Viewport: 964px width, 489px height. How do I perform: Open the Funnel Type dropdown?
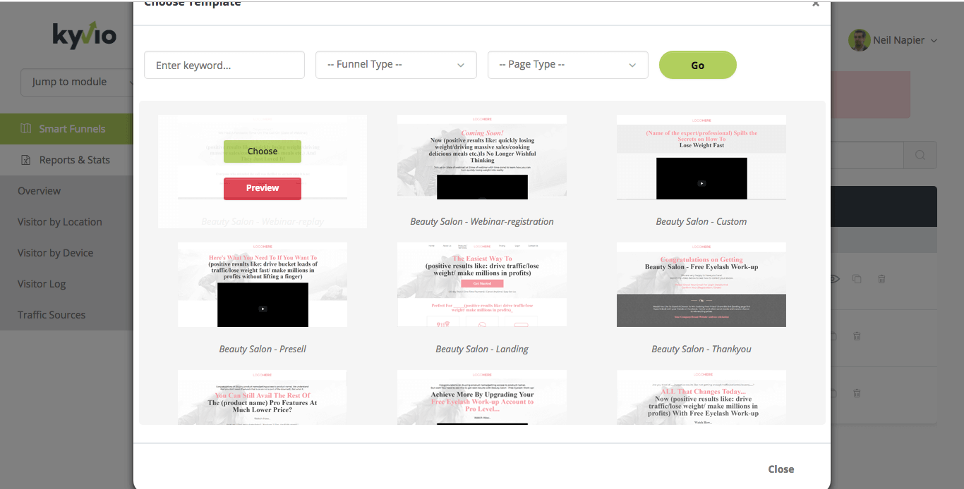[396, 65]
